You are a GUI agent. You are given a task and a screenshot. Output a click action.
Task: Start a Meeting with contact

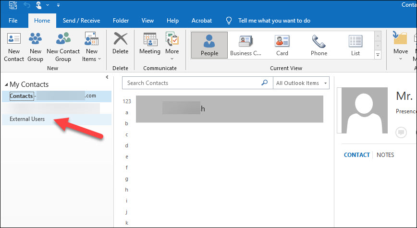(150, 44)
